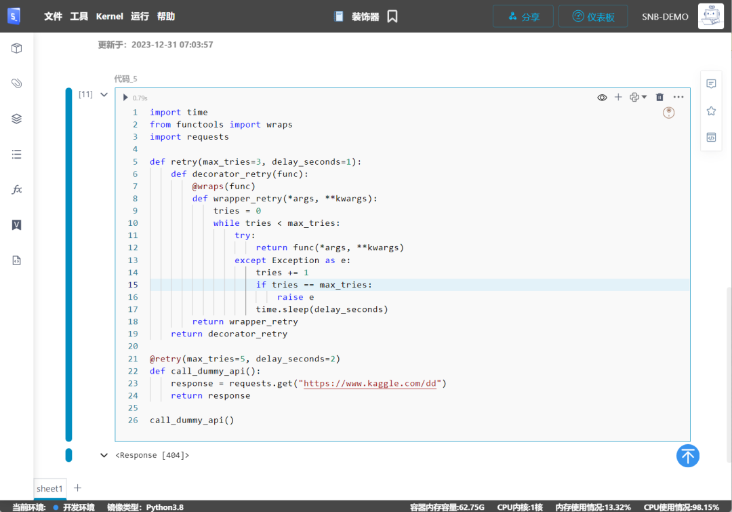Open the 工具 menu
The height and width of the screenshot is (512, 732).
coord(79,16)
